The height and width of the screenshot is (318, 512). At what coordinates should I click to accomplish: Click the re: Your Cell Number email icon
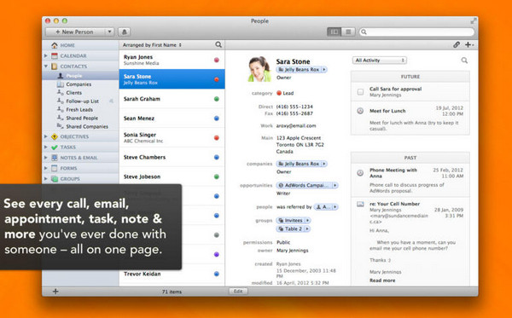tap(360, 204)
